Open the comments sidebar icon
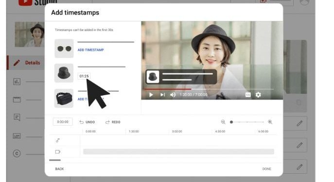This screenshot has height=182, width=334. [x=17, y=117]
